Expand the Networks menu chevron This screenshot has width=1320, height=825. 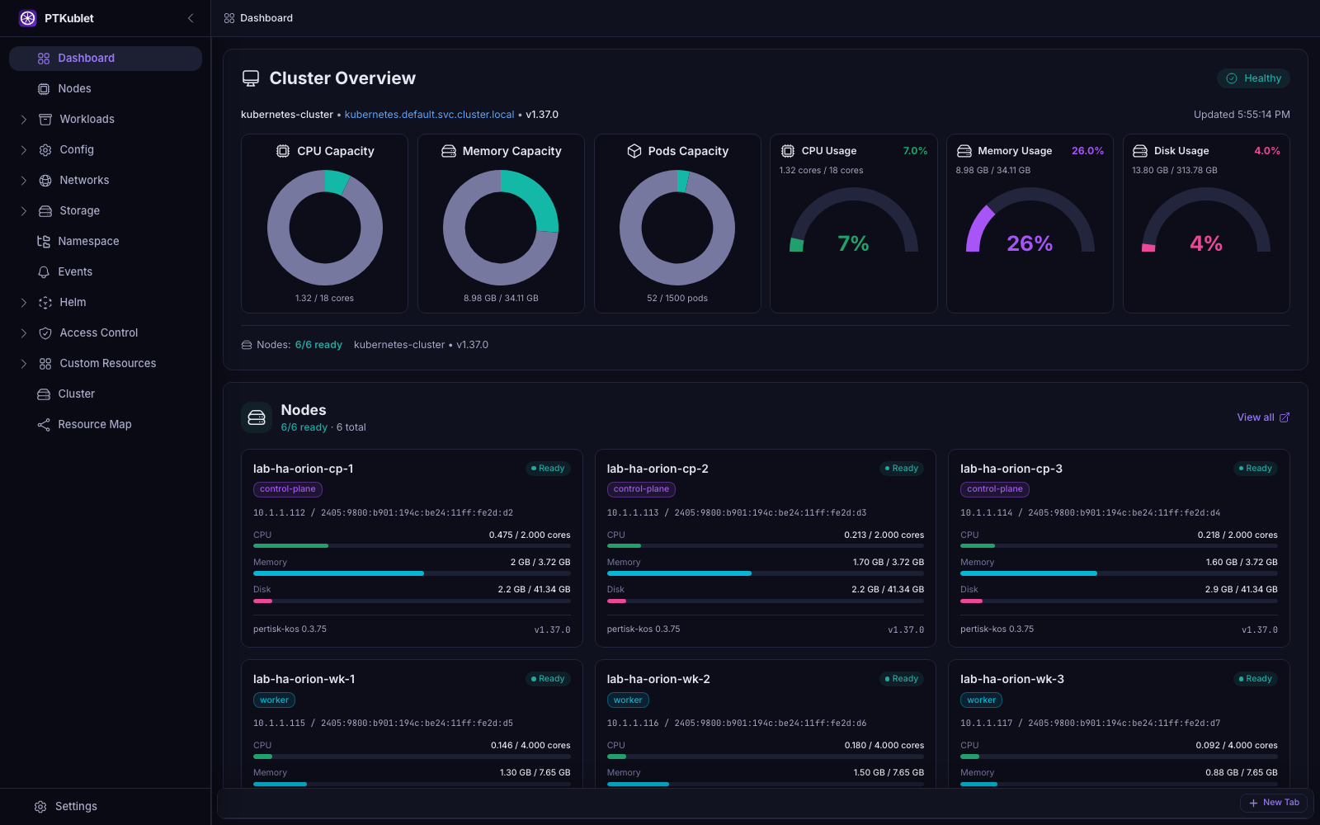(x=24, y=181)
